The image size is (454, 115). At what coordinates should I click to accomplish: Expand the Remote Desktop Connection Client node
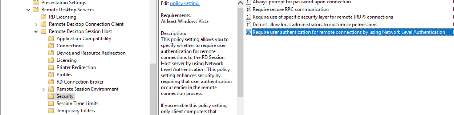pos(36,24)
